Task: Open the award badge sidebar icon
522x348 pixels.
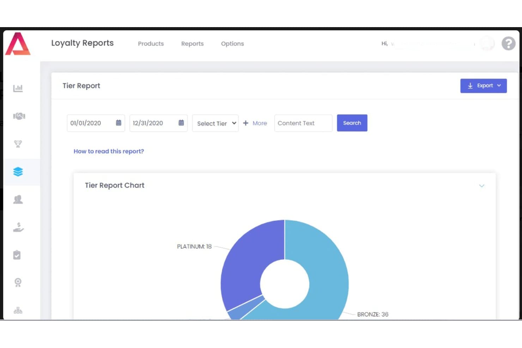Action: 18,282
